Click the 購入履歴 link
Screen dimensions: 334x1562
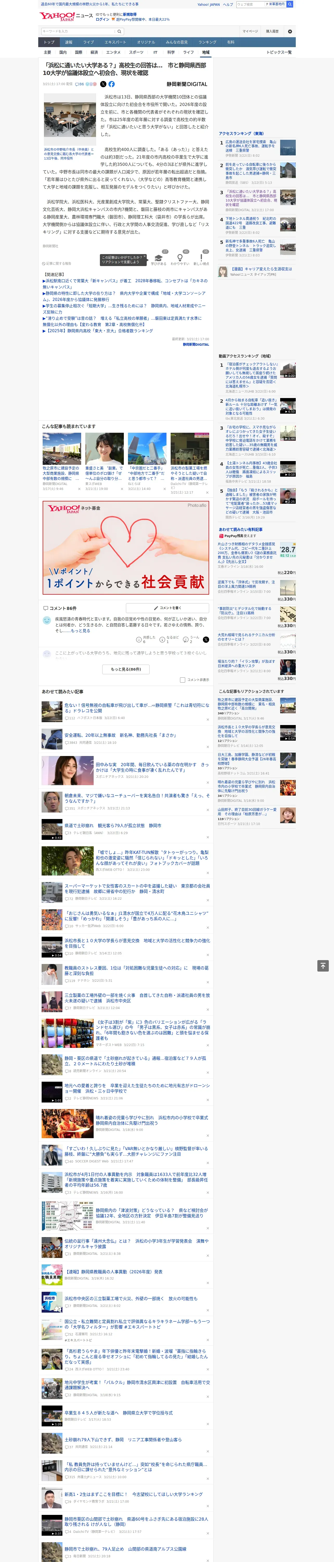[x=272, y=31]
